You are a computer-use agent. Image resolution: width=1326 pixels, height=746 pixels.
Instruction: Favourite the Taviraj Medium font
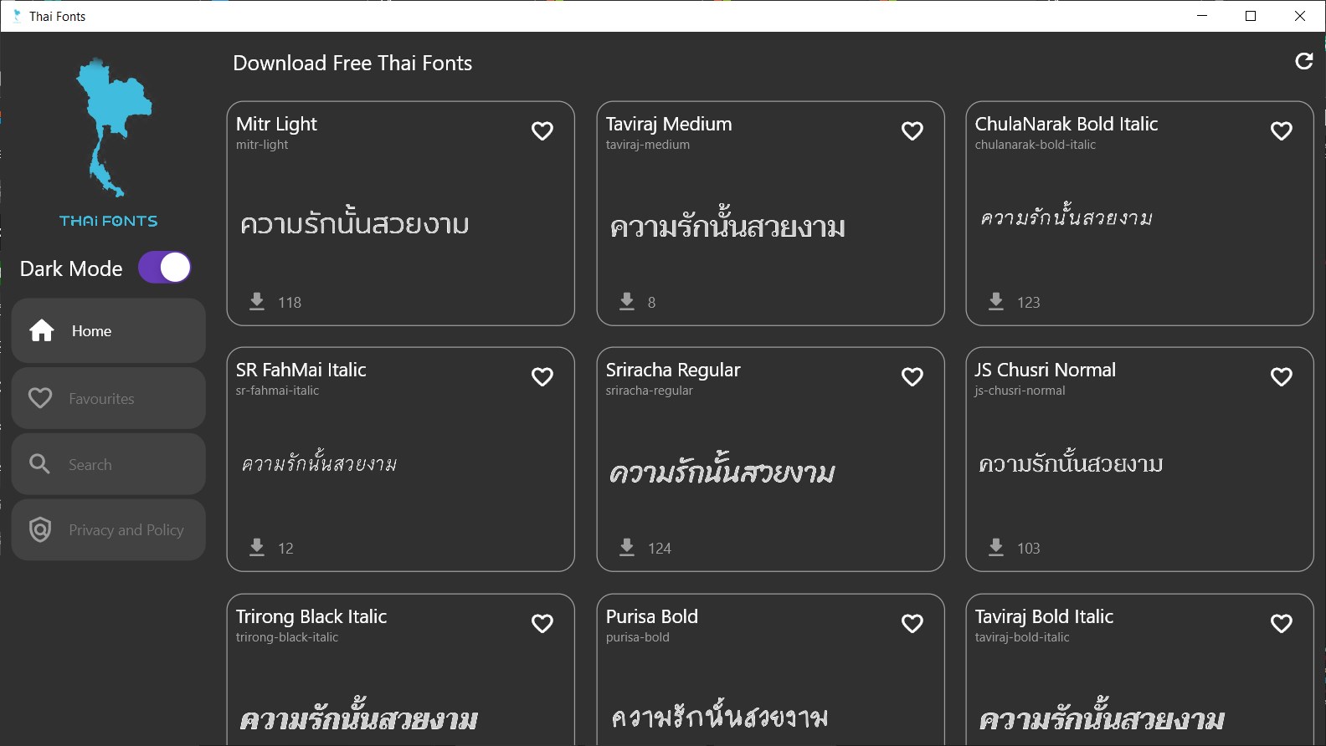[912, 131]
